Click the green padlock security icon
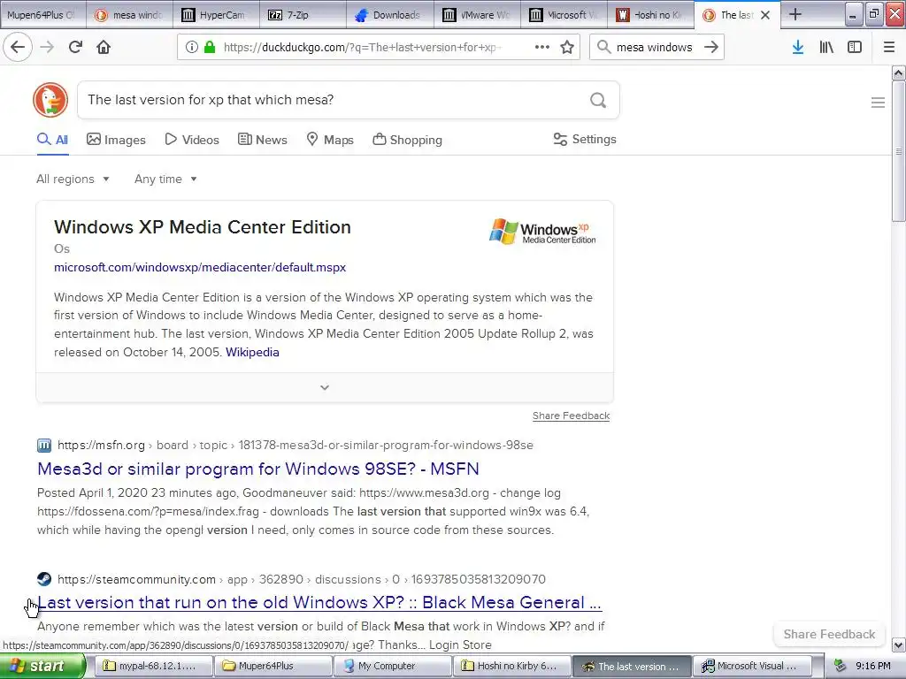 (210, 47)
